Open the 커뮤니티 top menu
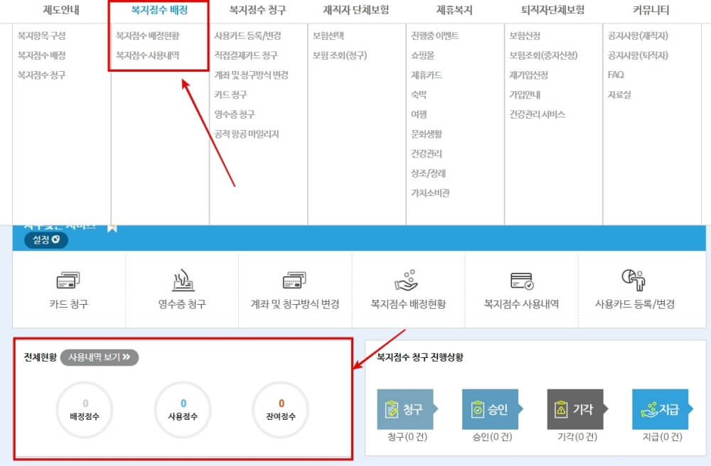 tap(651, 10)
